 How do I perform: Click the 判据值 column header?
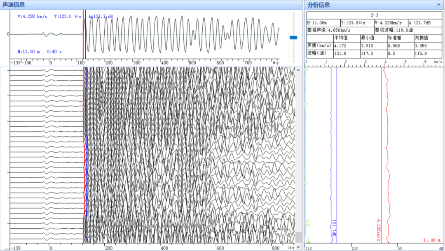[428, 38]
